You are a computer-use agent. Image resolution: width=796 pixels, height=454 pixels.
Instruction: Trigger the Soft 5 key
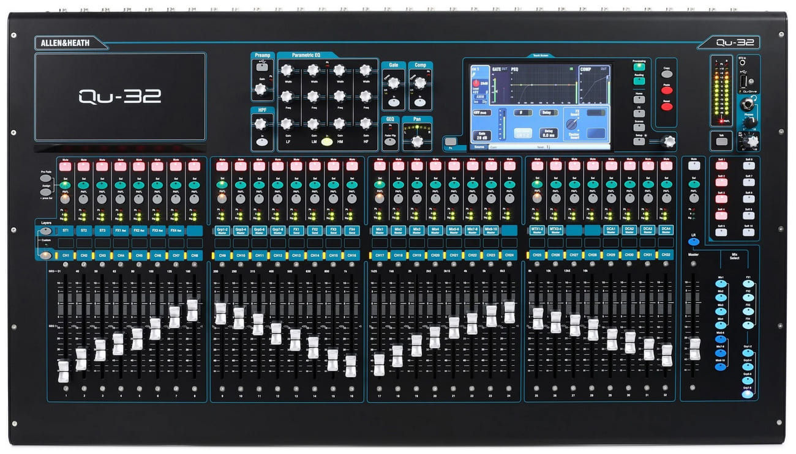(x=722, y=232)
